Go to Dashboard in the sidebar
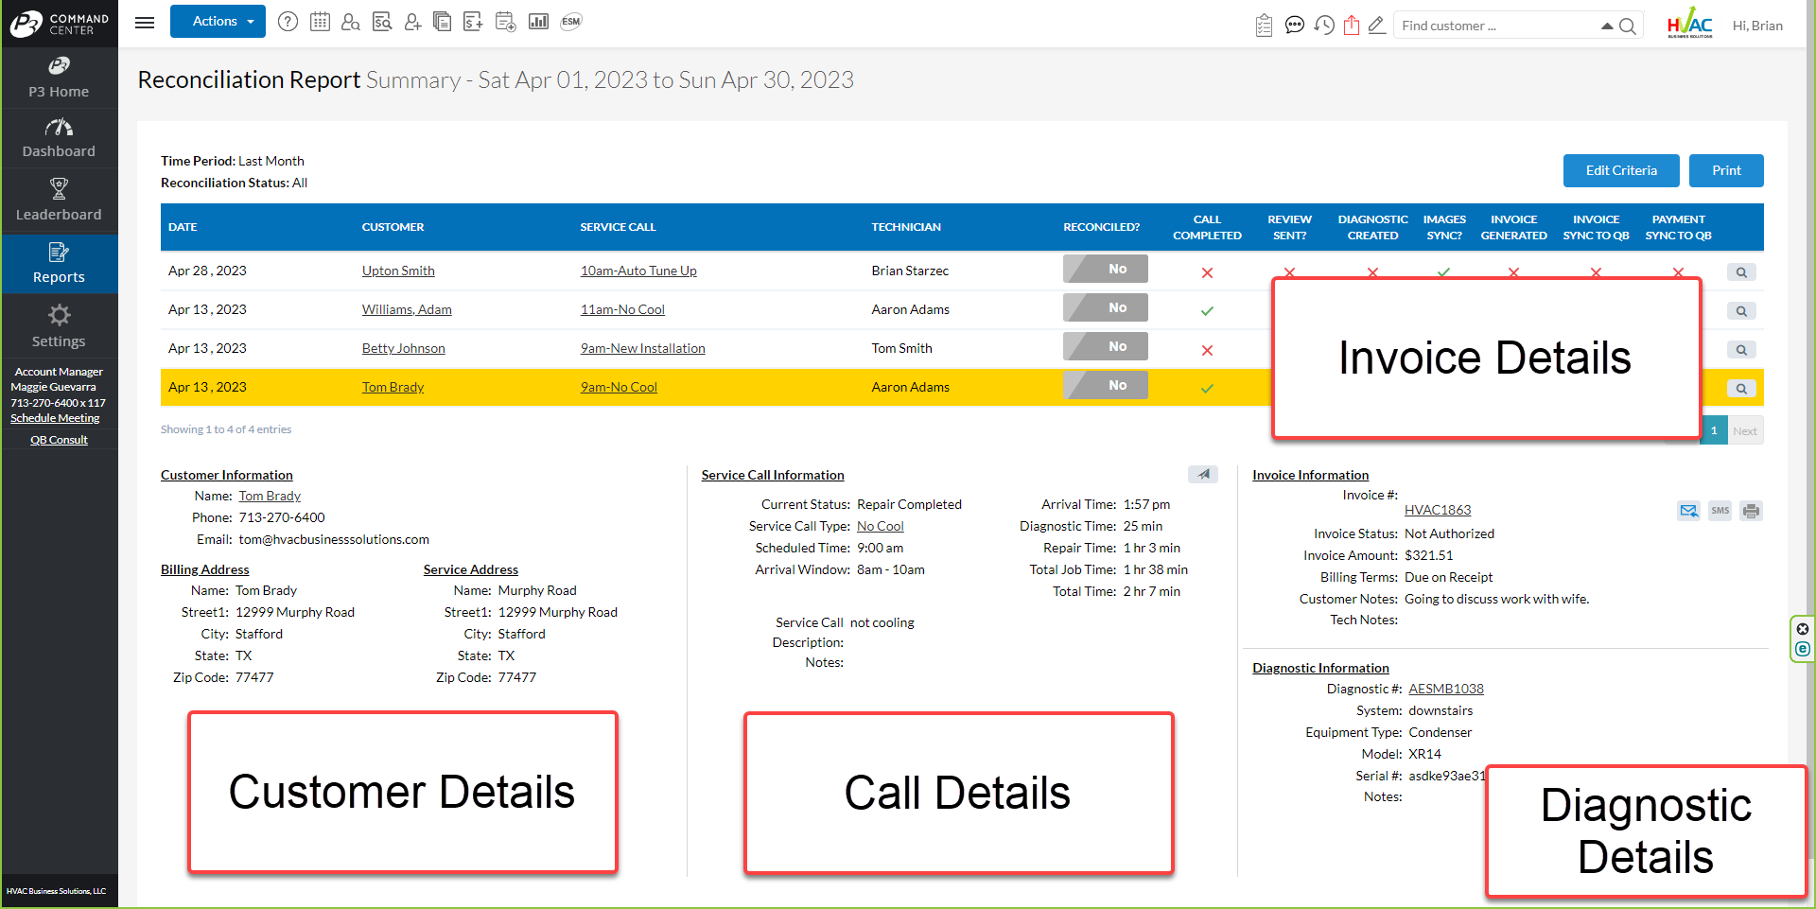Screen dimensions: 1816x909 pyautogui.click(x=59, y=138)
